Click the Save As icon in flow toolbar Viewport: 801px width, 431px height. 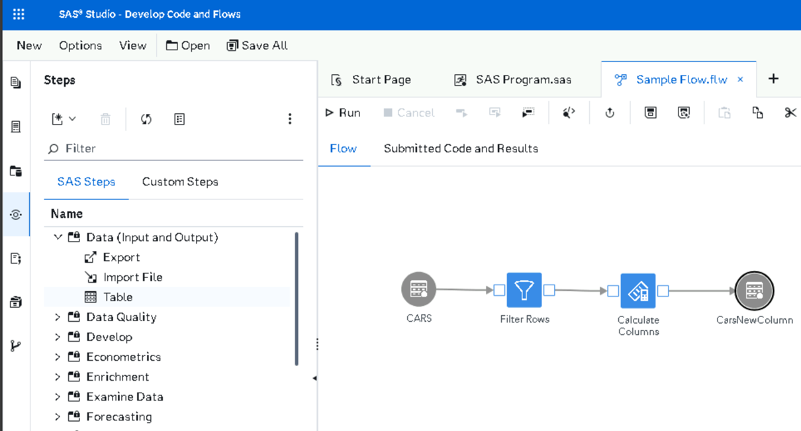(x=684, y=113)
